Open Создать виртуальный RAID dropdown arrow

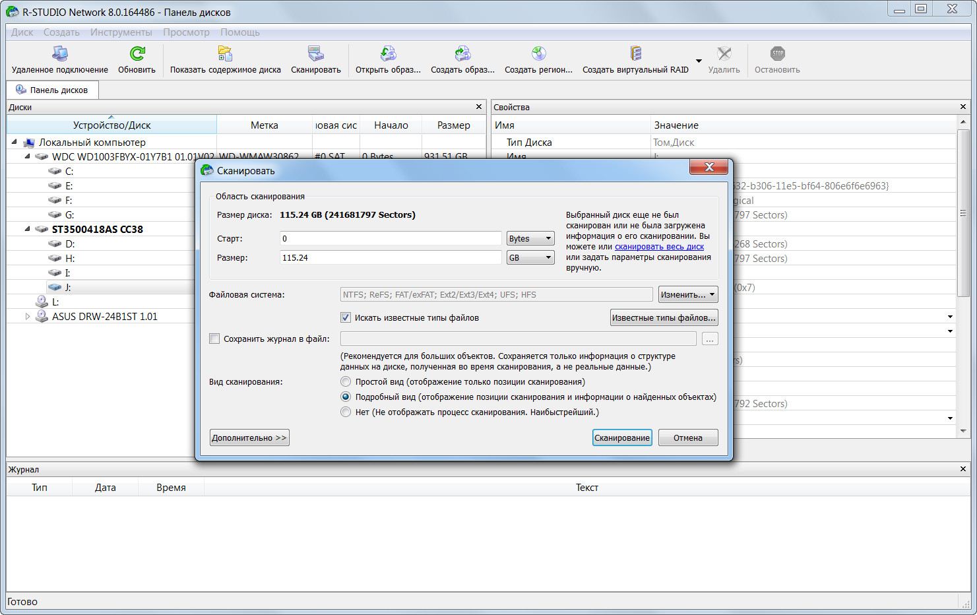(x=699, y=61)
